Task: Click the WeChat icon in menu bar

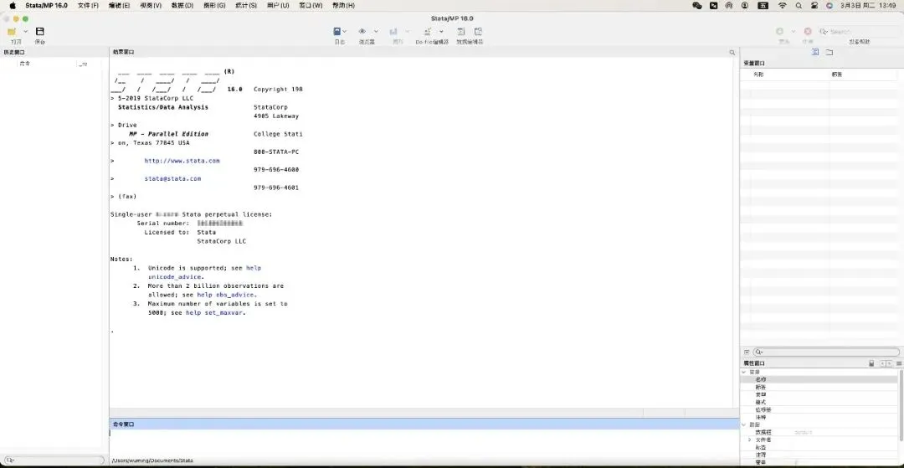Action: (697, 5)
